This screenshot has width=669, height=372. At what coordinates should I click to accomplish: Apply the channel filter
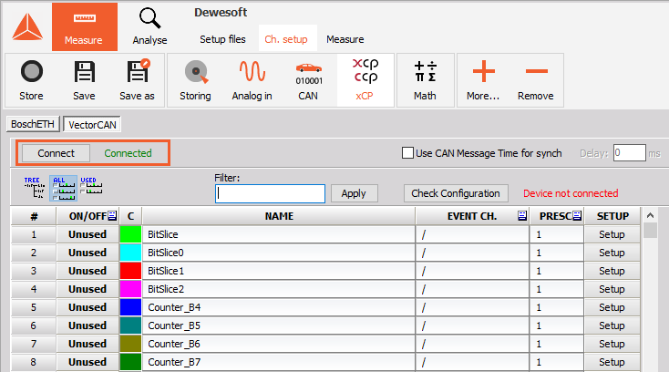tap(354, 193)
